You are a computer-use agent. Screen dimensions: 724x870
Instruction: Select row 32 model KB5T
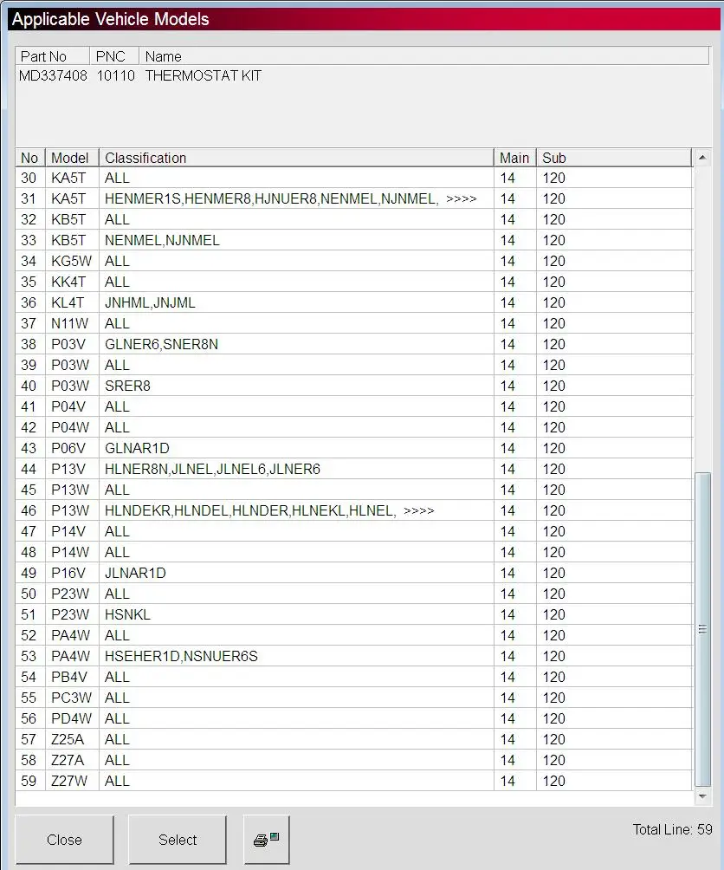click(354, 220)
